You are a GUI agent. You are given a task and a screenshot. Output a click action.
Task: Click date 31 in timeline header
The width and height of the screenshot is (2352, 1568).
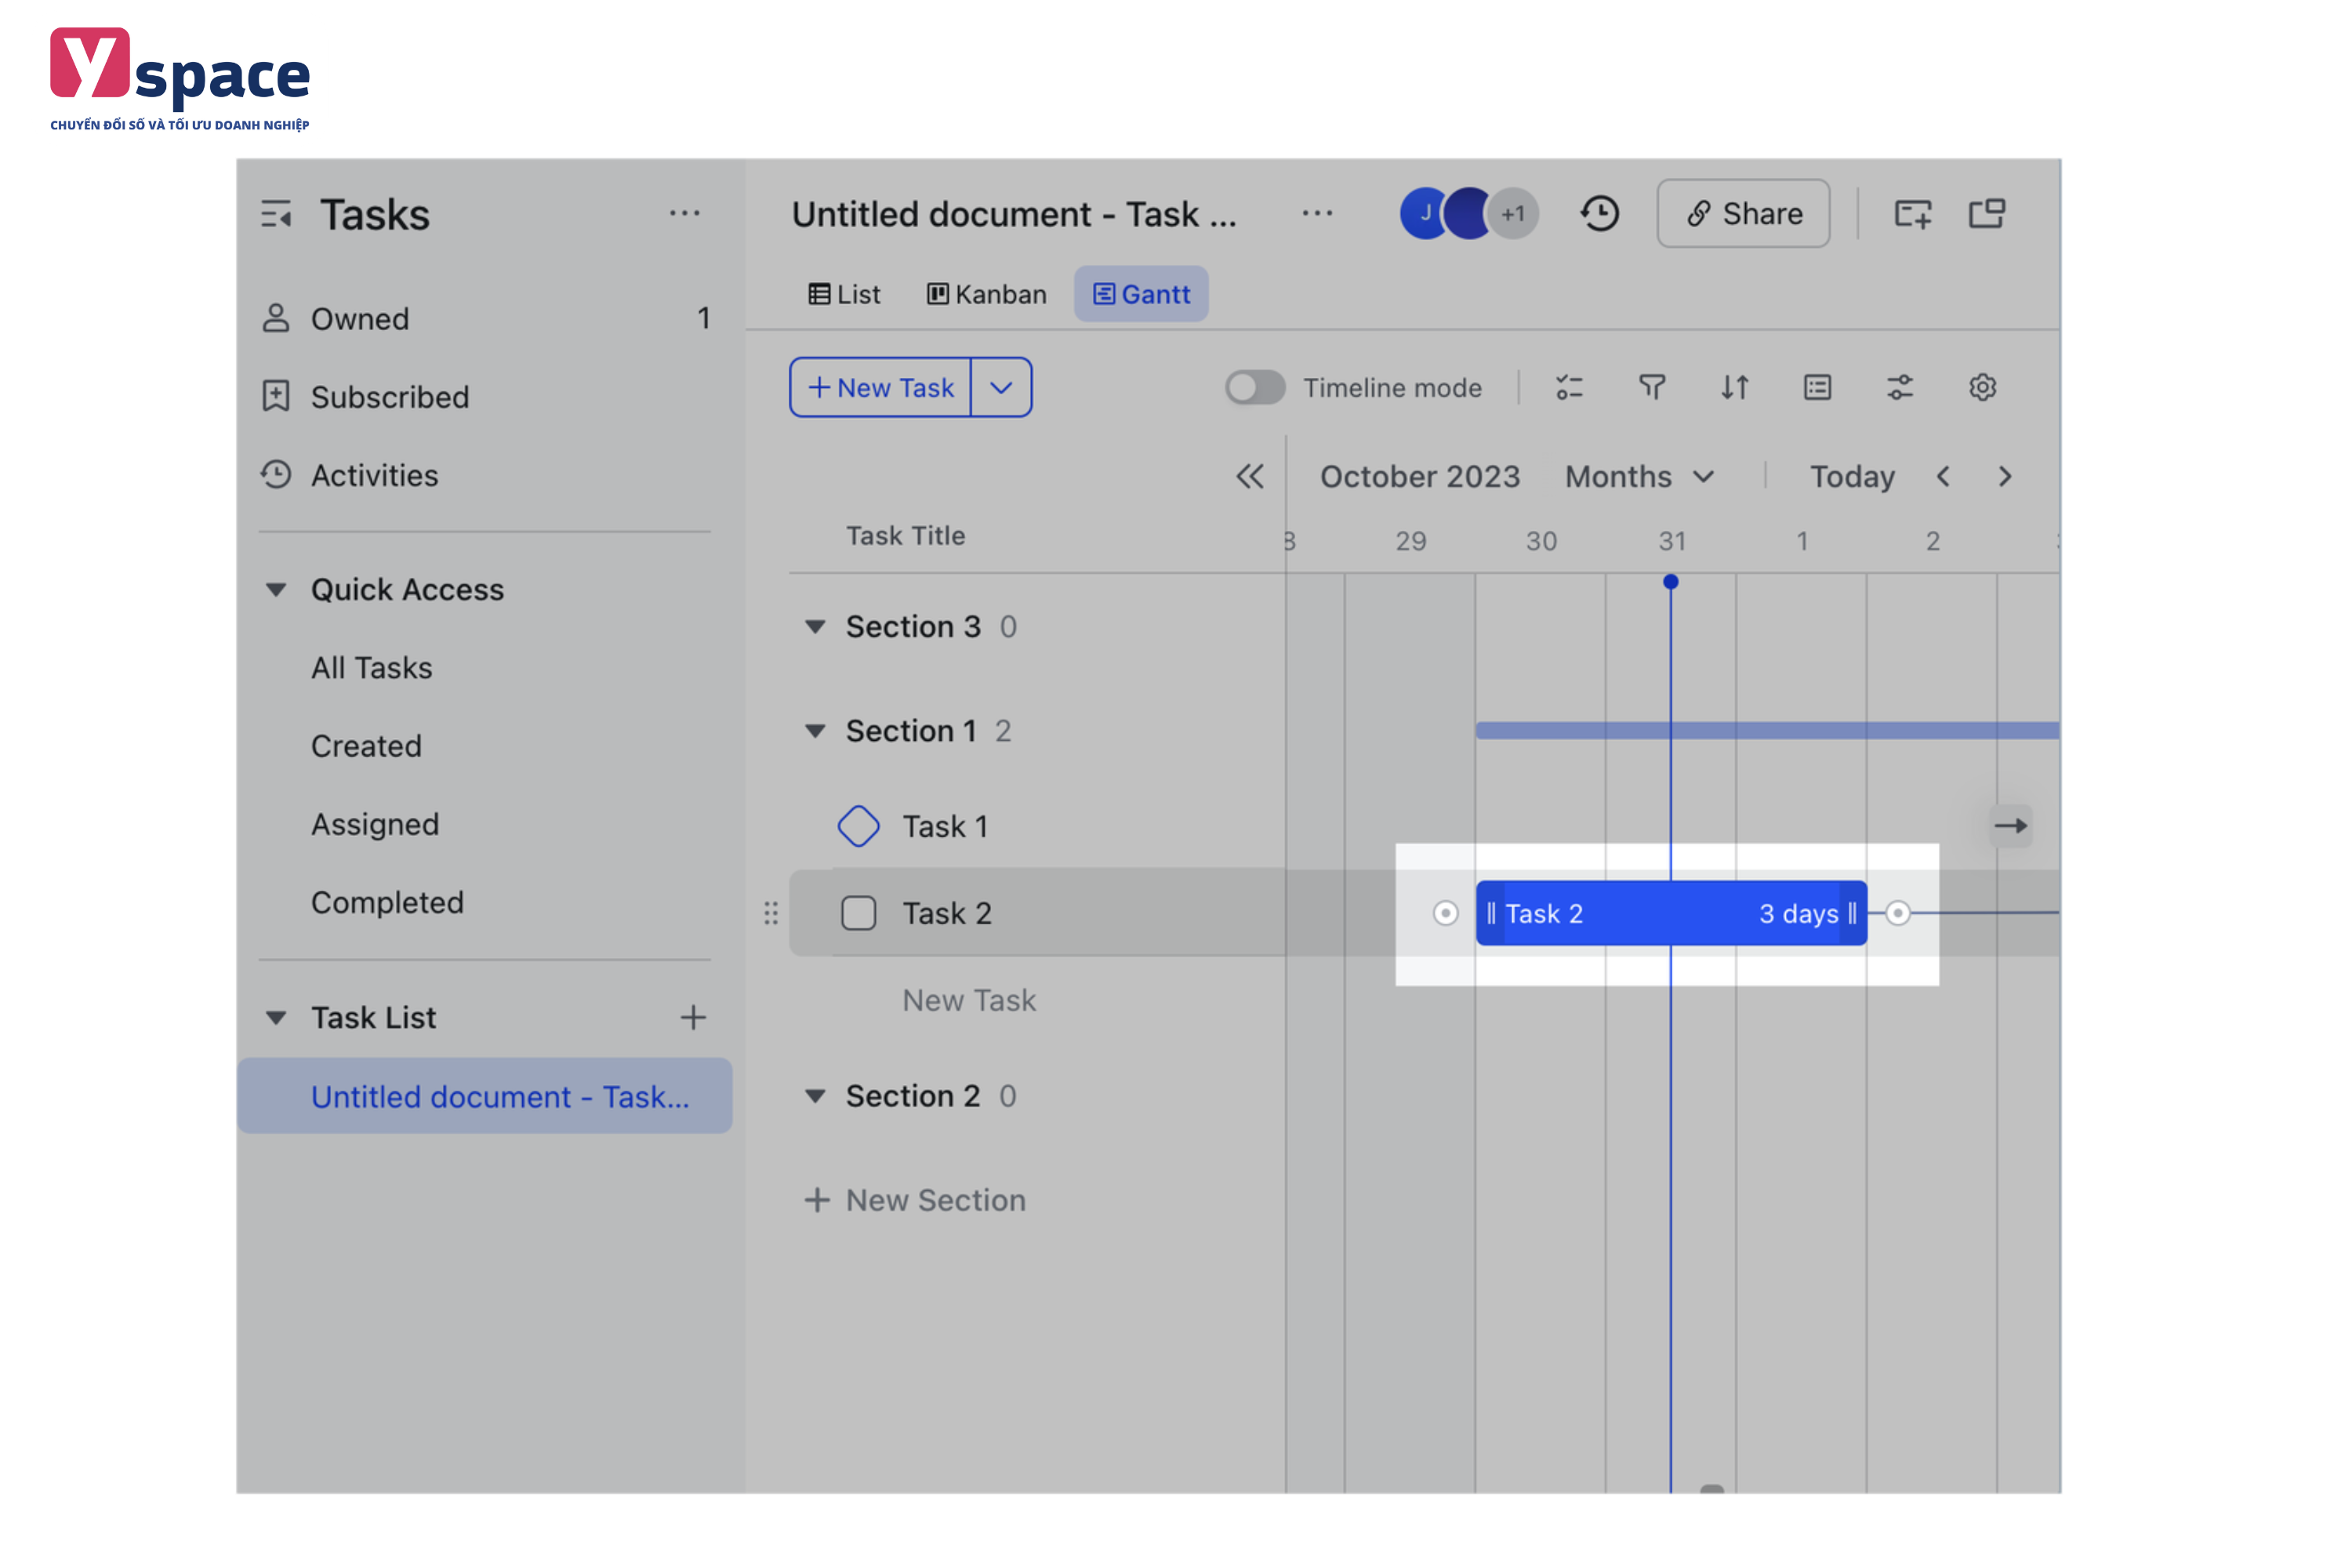pos(1672,541)
